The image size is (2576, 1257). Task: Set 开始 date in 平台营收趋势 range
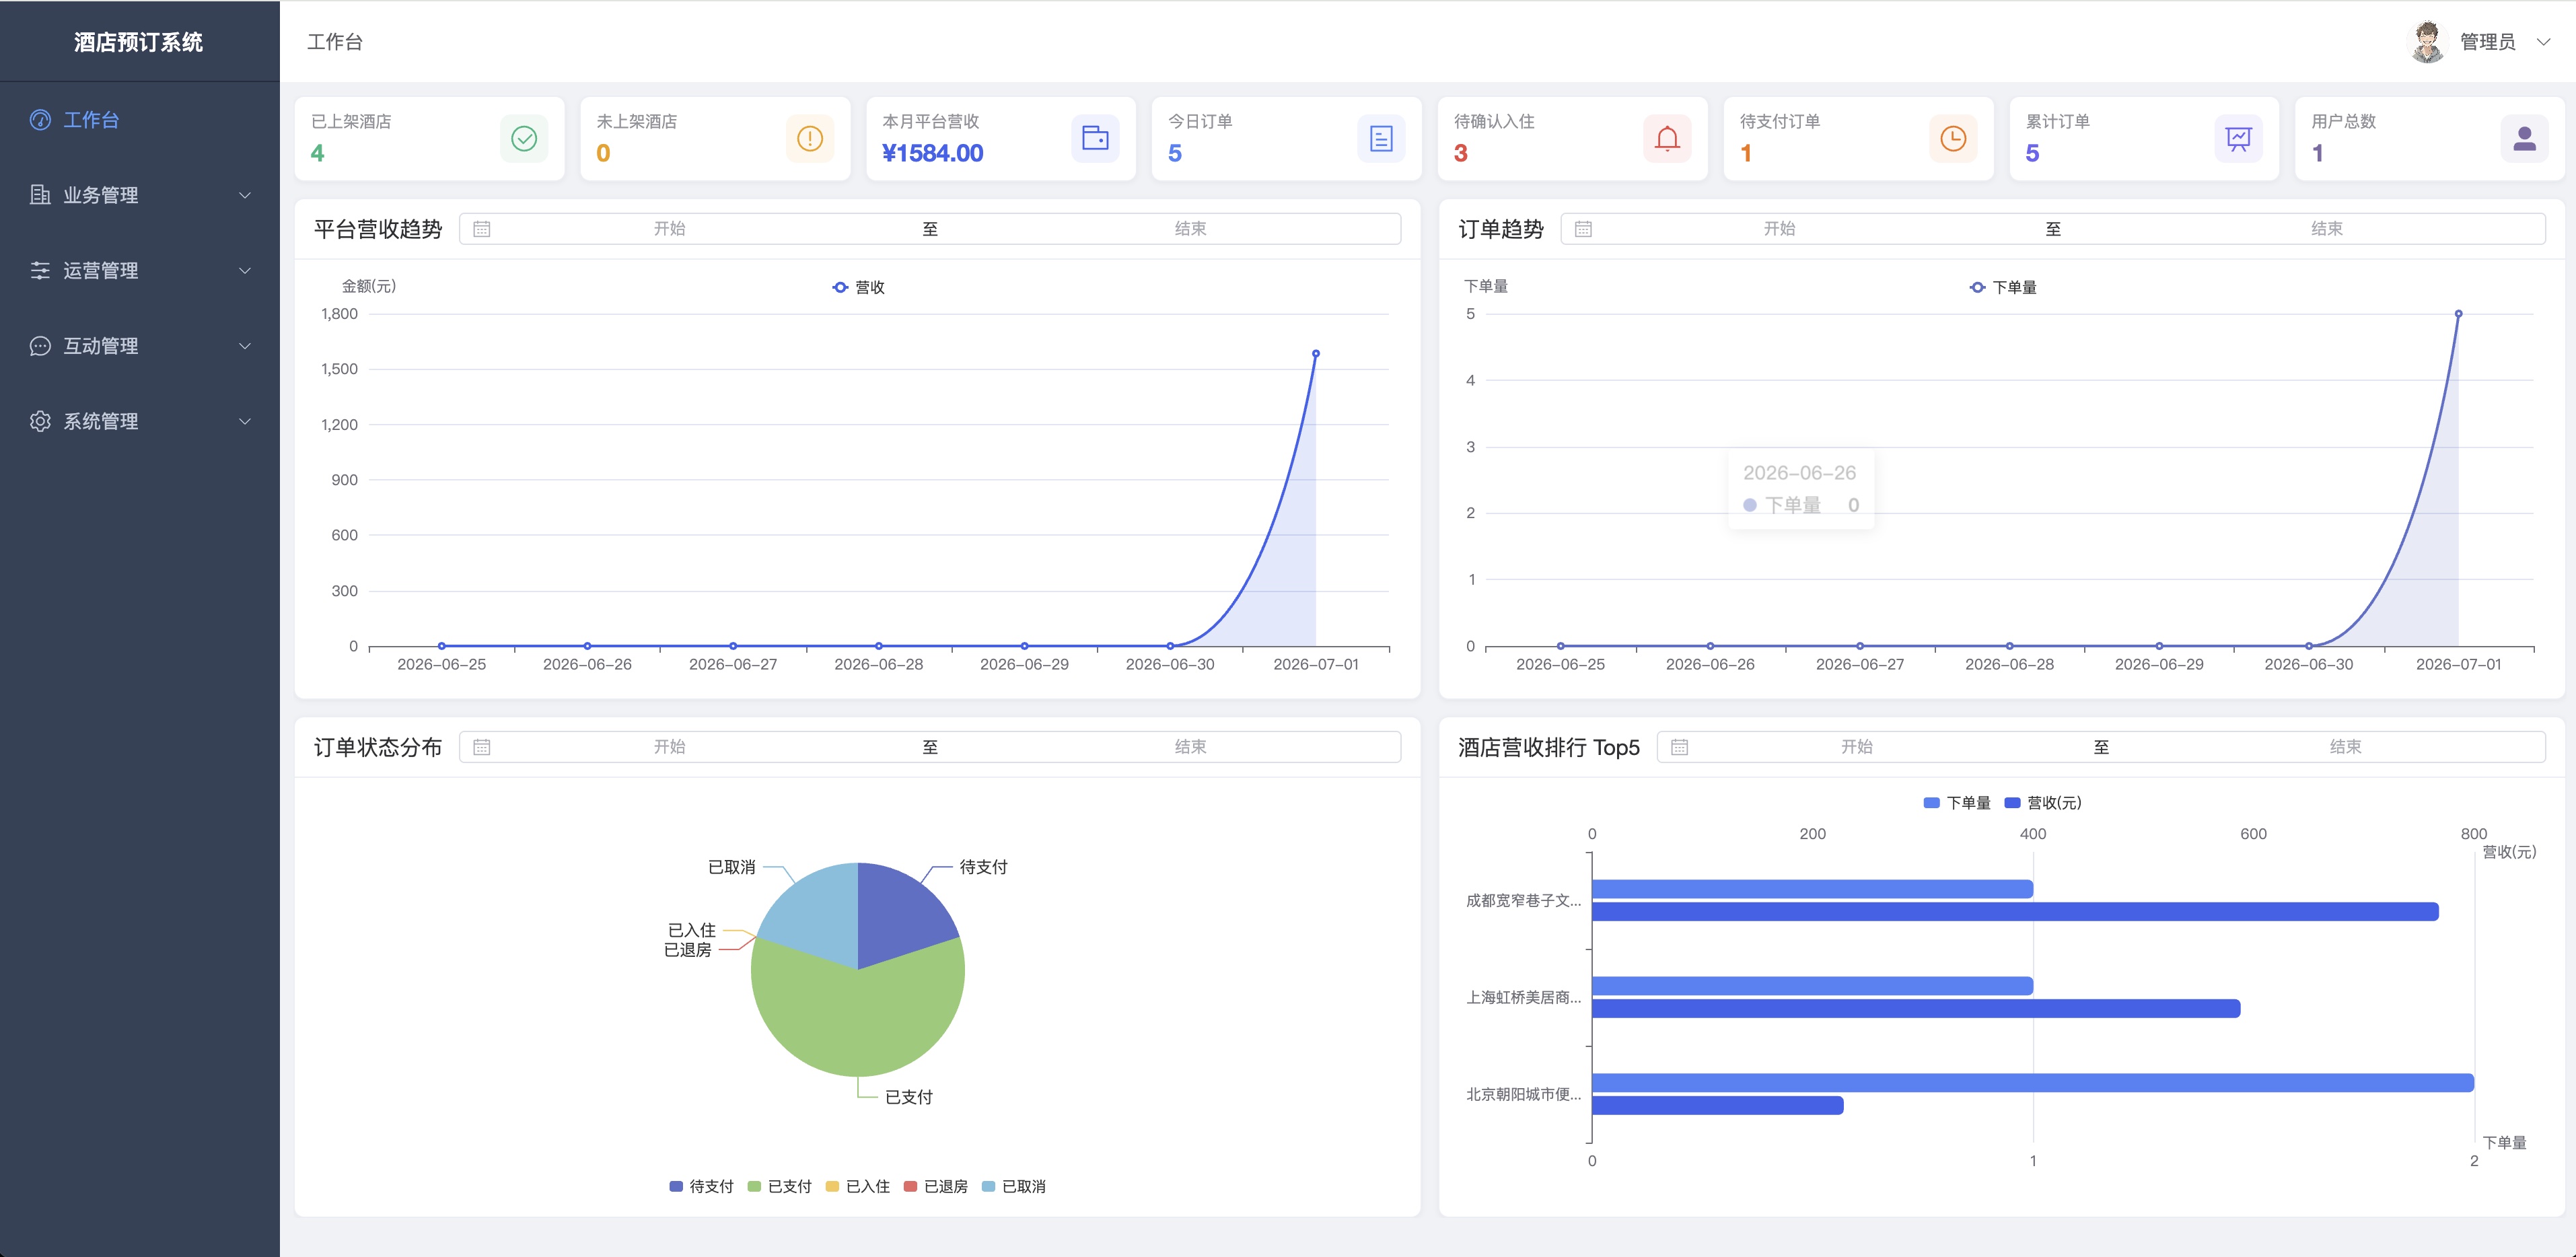click(670, 229)
